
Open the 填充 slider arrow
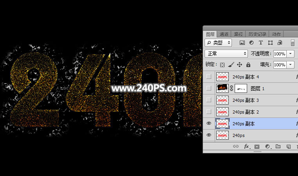pyautogui.click(x=291, y=65)
